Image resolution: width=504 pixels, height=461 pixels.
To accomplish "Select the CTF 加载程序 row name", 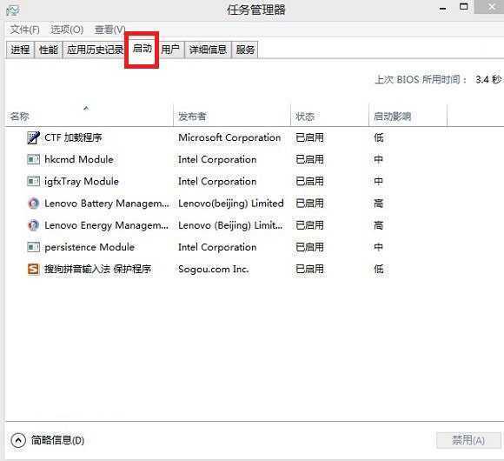I will [x=73, y=137].
